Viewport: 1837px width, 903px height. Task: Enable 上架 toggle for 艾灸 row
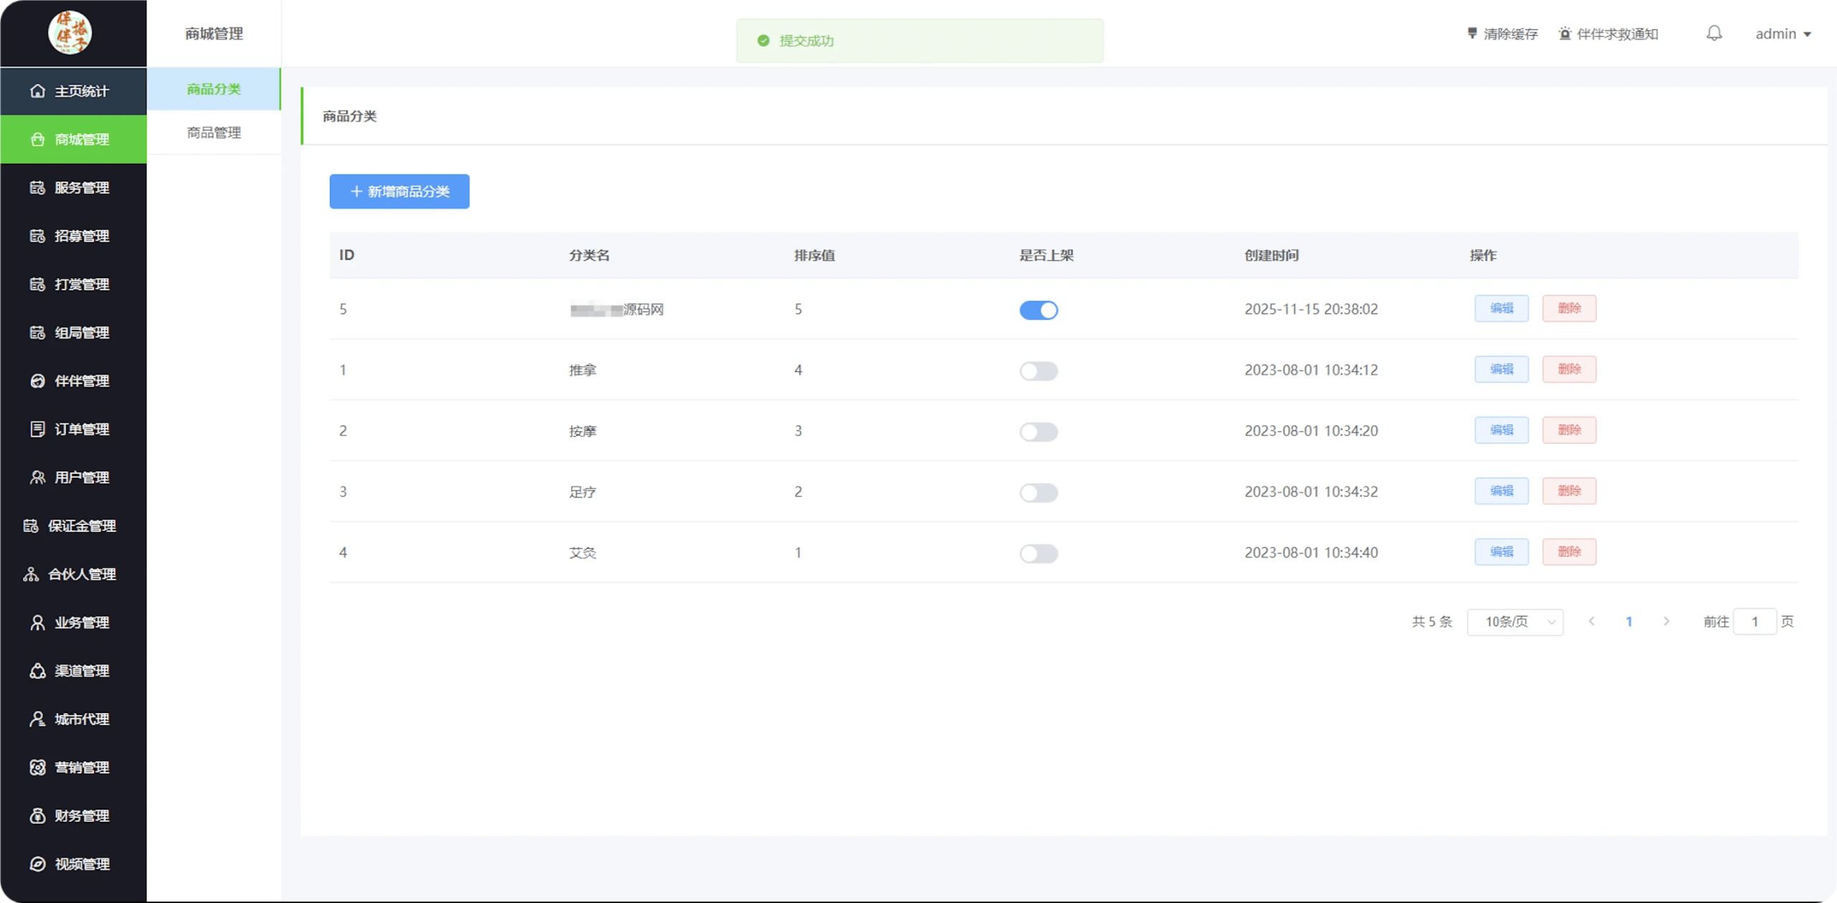click(1038, 554)
